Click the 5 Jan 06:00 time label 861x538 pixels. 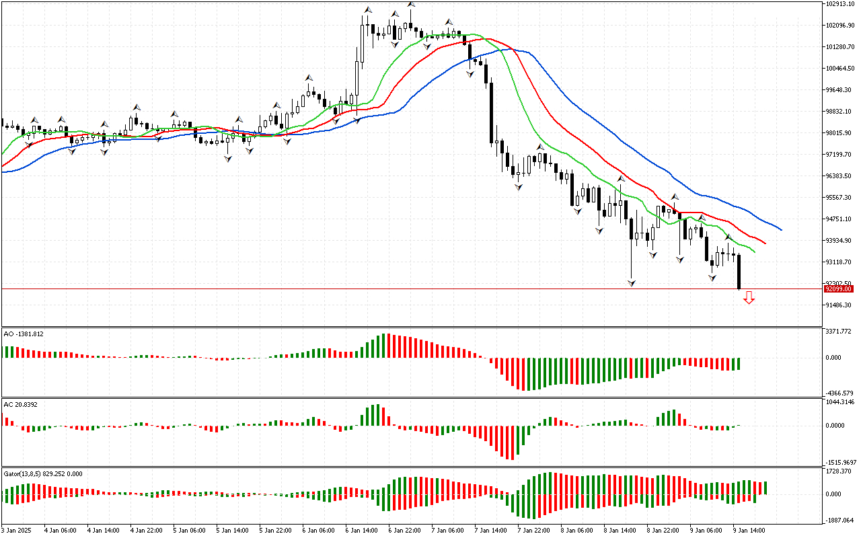[x=190, y=530]
